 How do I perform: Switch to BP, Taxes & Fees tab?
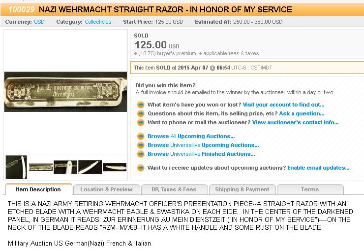tap(174, 189)
